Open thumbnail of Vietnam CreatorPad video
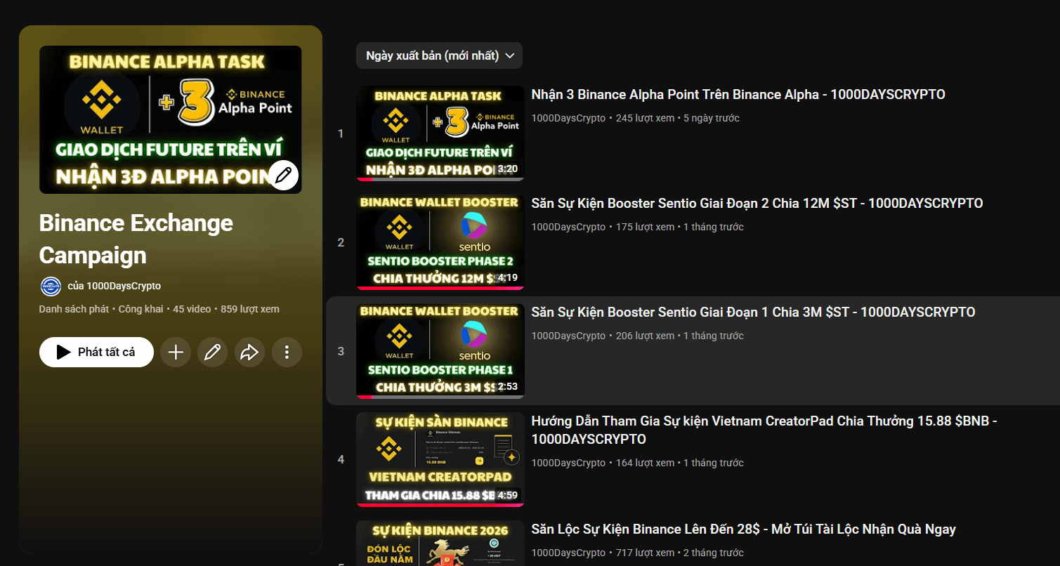The image size is (1060, 566). point(440,459)
